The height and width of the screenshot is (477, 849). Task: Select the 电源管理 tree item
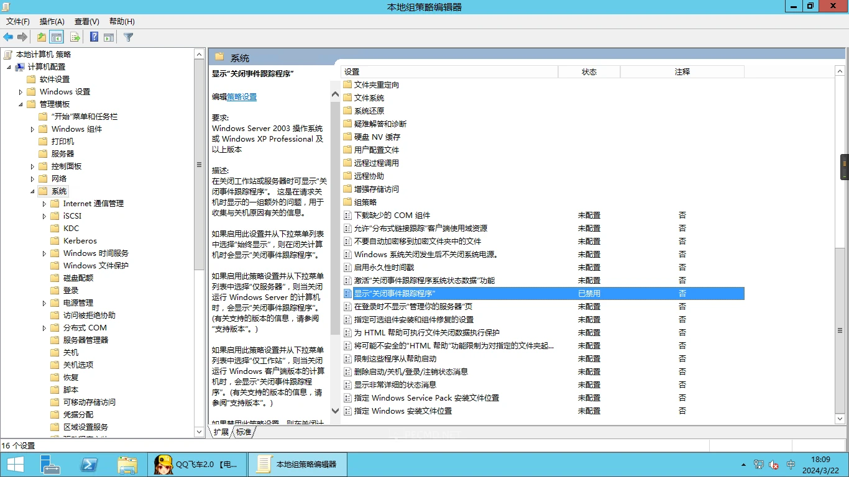(x=78, y=302)
